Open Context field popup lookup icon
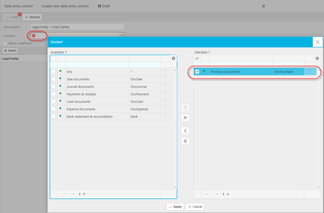324x213 pixels. (x=122, y=35)
